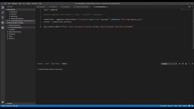Open ReadFile.py in project tree
194x109 pixels.
pos(12,34)
